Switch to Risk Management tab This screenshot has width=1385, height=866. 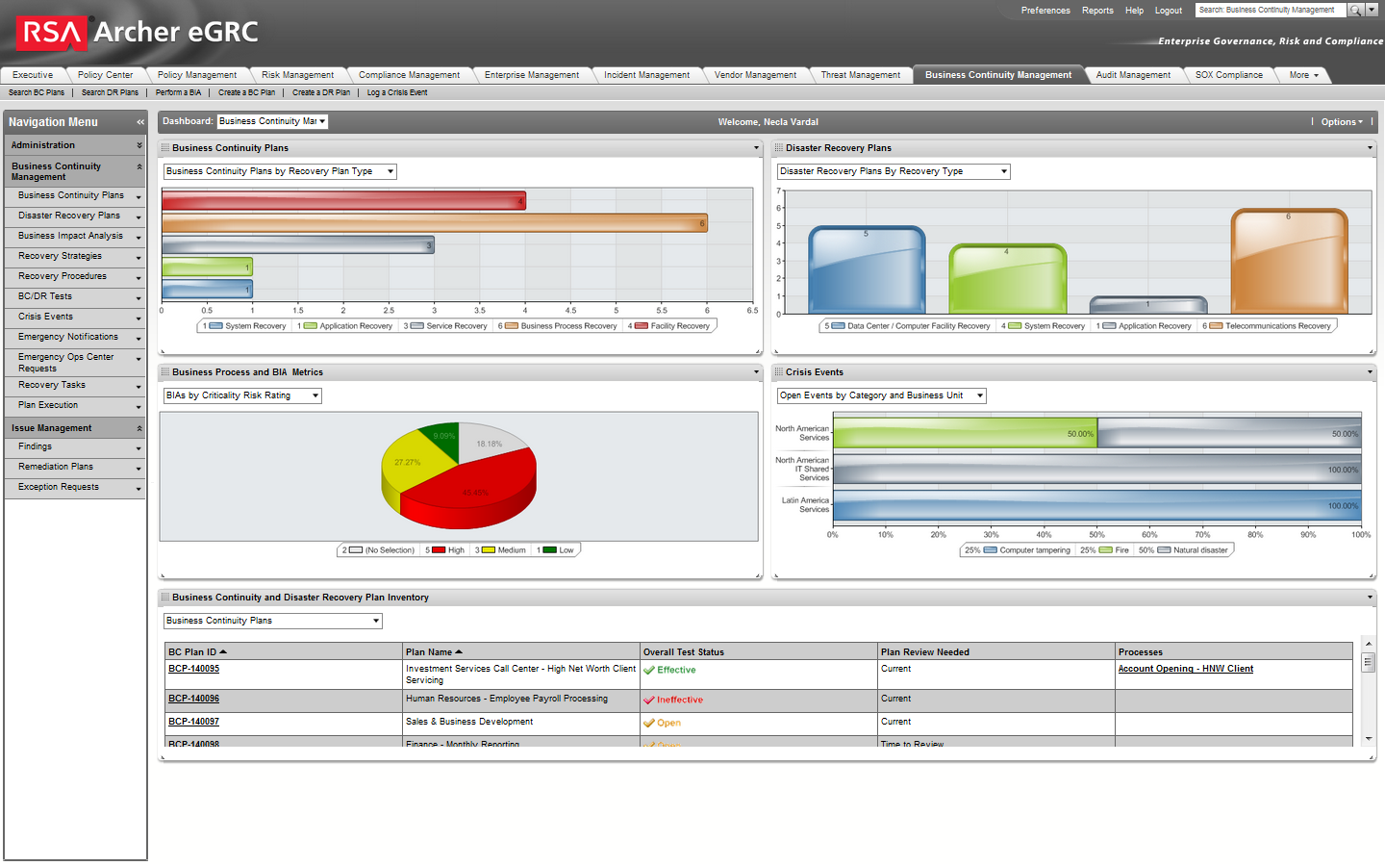click(x=297, y=75)
